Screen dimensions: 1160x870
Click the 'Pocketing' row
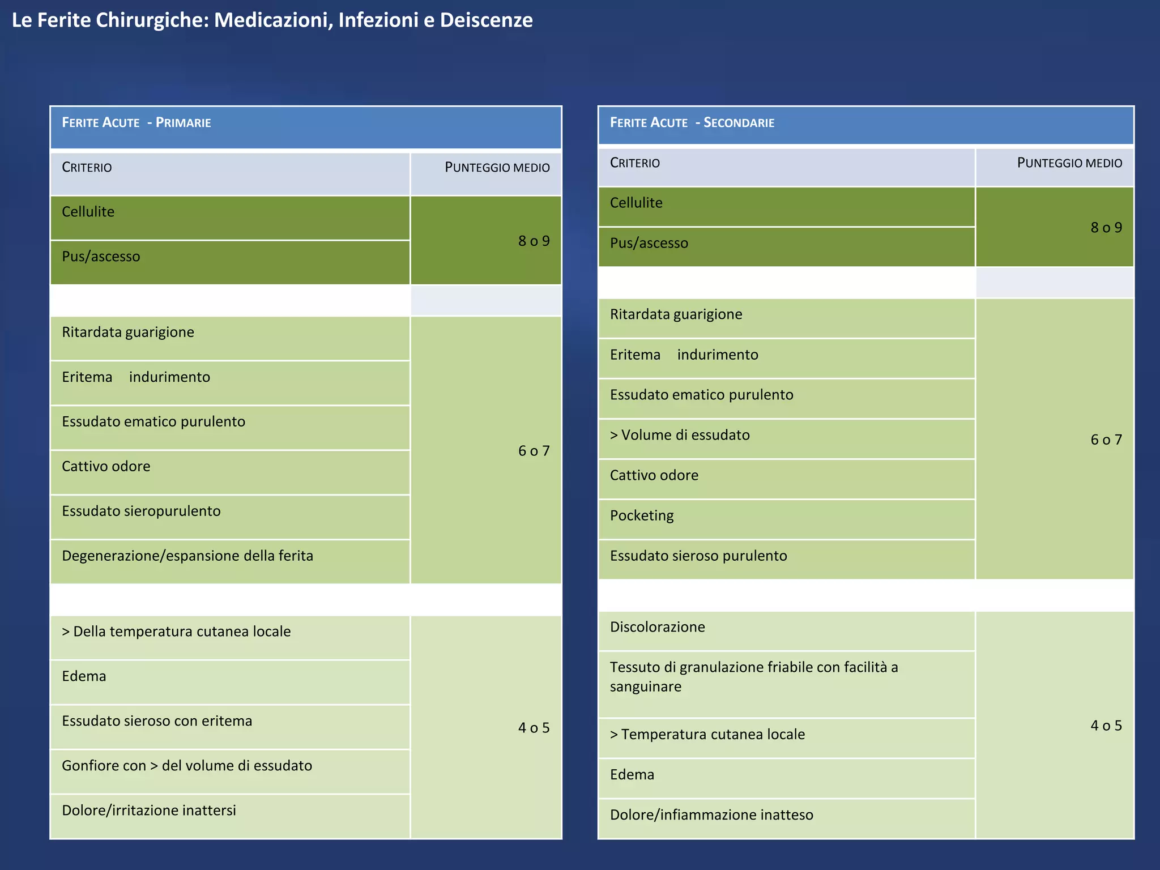(787, 519)
